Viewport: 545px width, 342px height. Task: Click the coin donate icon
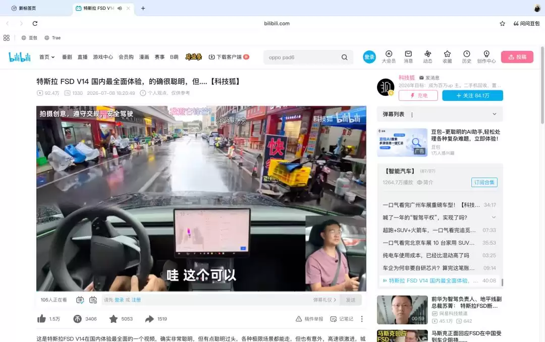click(x=77, y=319)
